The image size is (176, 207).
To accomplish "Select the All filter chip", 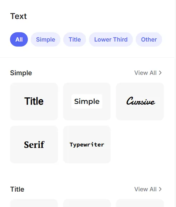I will [x=19, y=39].
